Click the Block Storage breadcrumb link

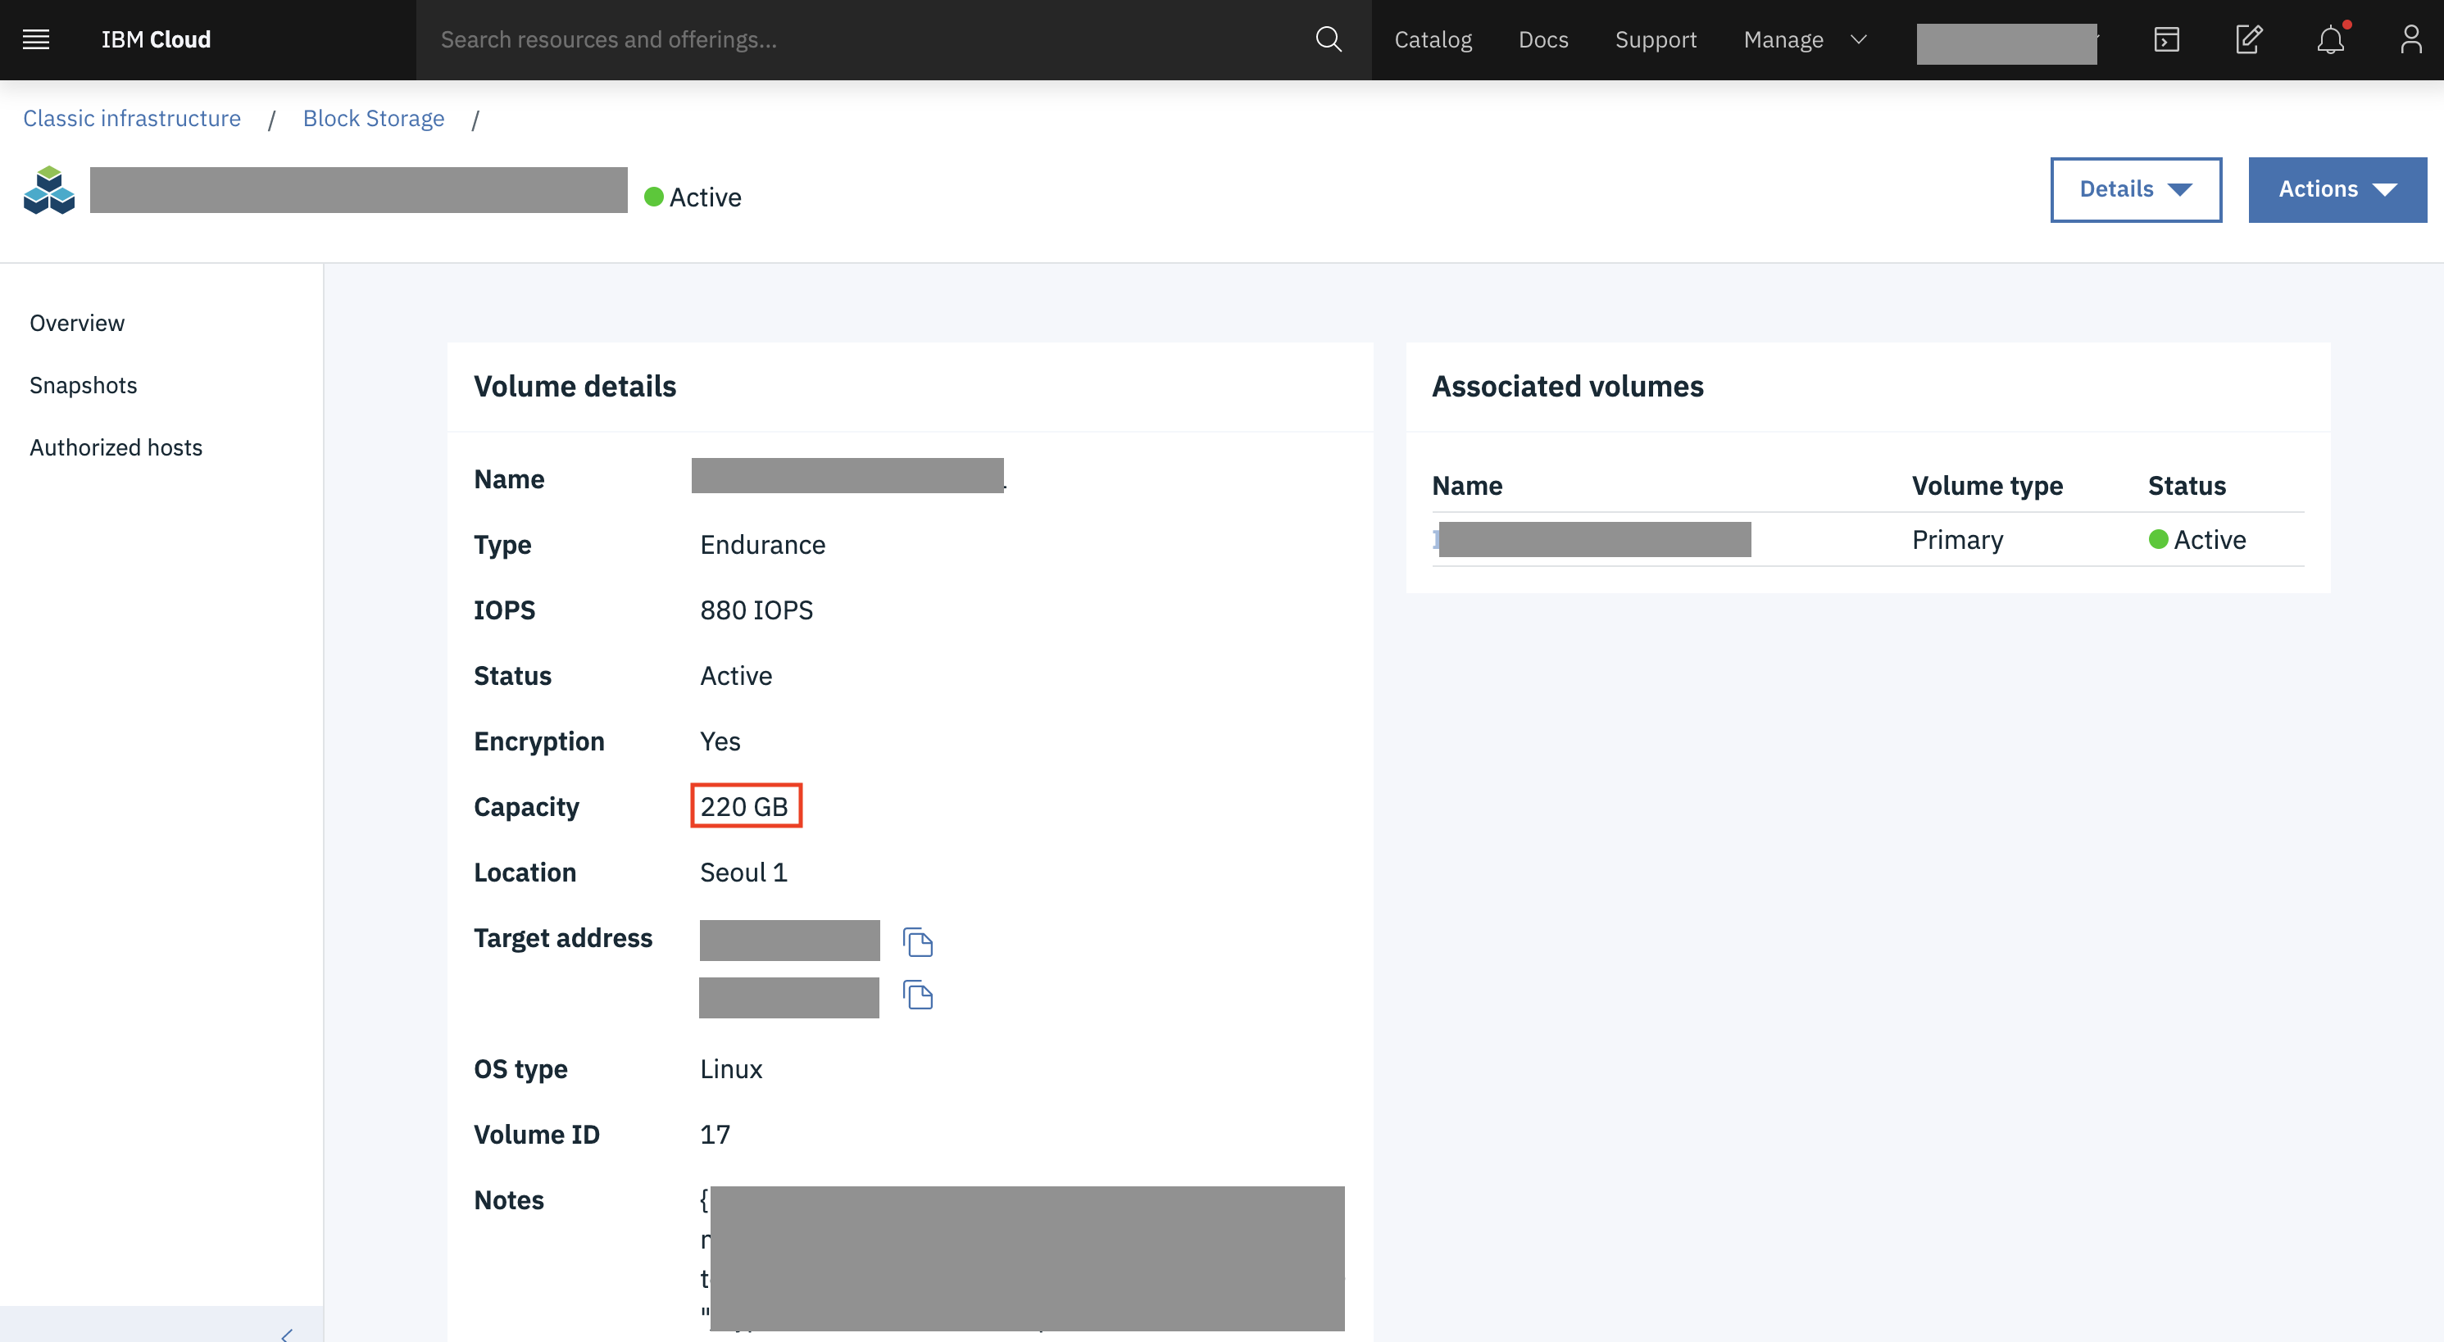[373, 119]
